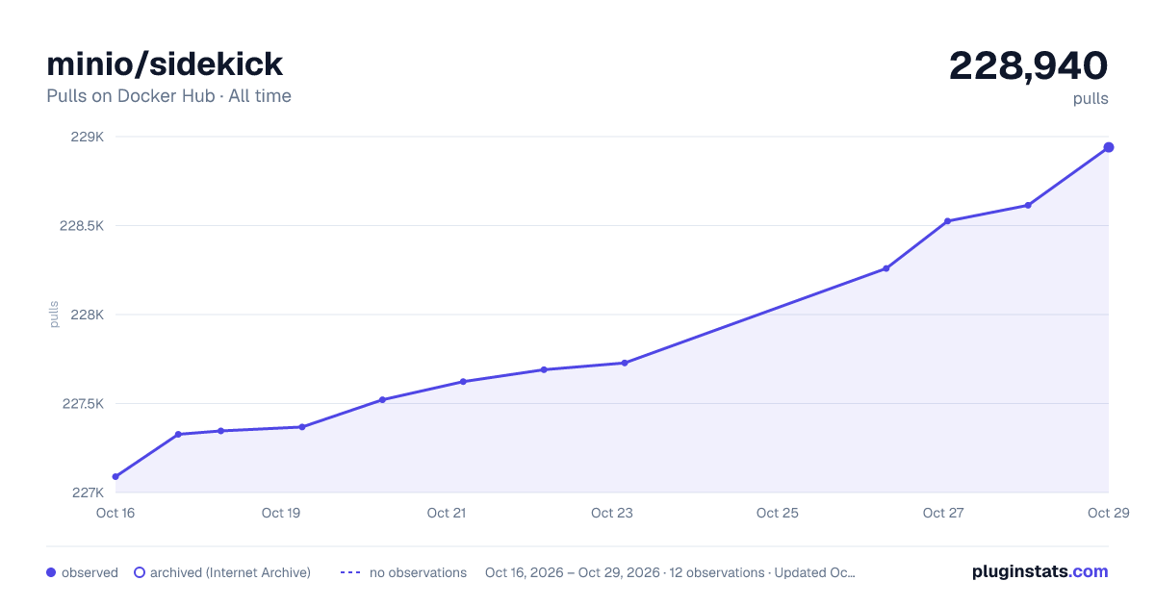Click the Oct 27 x-axis label
Image resolution: width=1155 pixels, height=606 pixels.
pyautogui.click(x=943, y=513)
